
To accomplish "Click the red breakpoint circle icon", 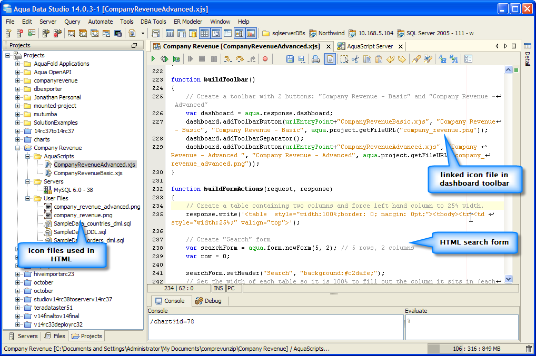I will pos(265,59).
